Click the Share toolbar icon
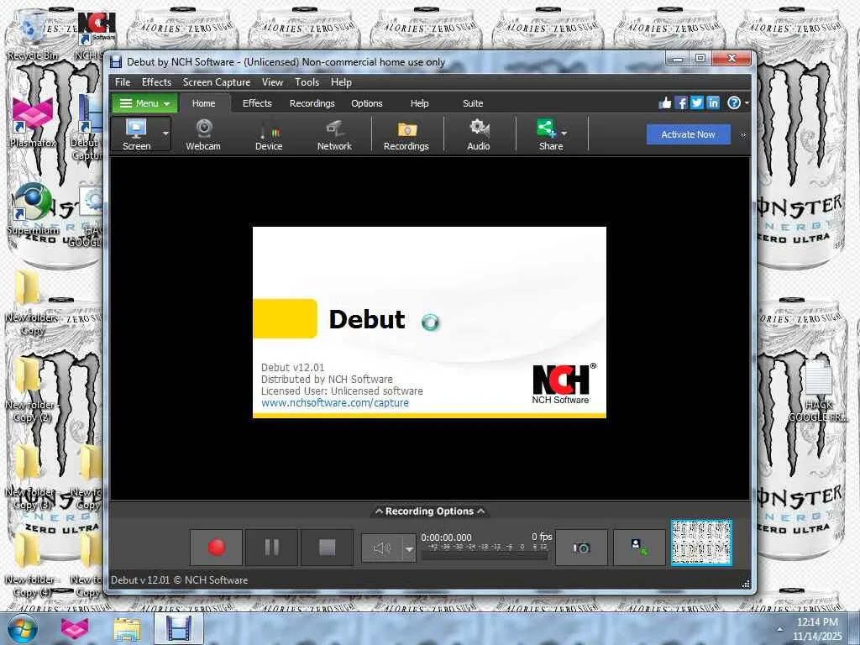860x645 pixels. (547, 134)
